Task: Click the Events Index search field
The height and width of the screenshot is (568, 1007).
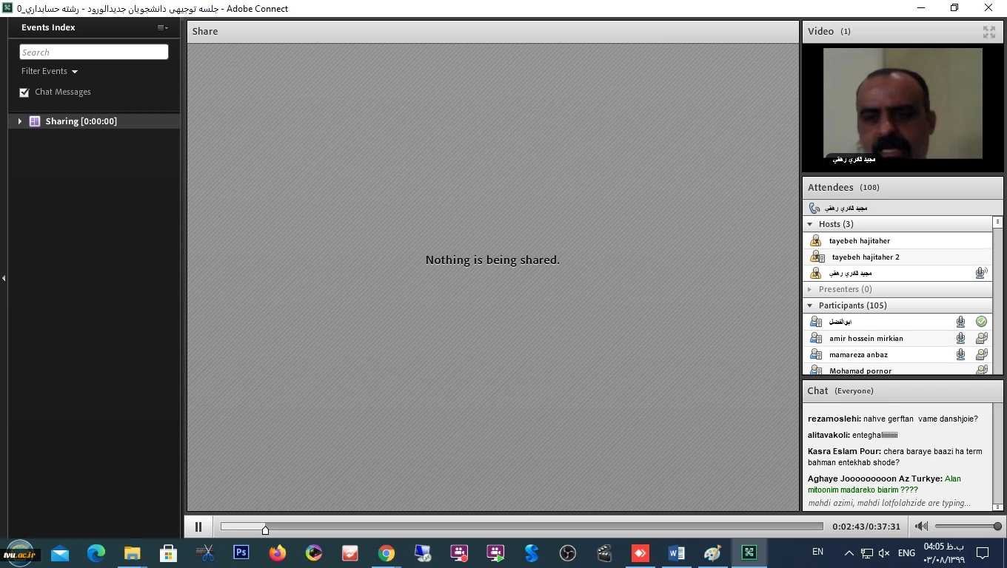Action: tap(94, 52)
